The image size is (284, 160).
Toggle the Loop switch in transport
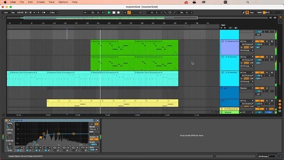(170, 12)
